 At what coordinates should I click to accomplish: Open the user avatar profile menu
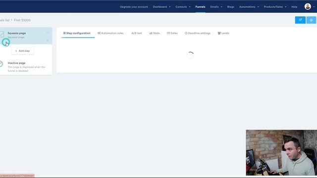click(308, 6)
